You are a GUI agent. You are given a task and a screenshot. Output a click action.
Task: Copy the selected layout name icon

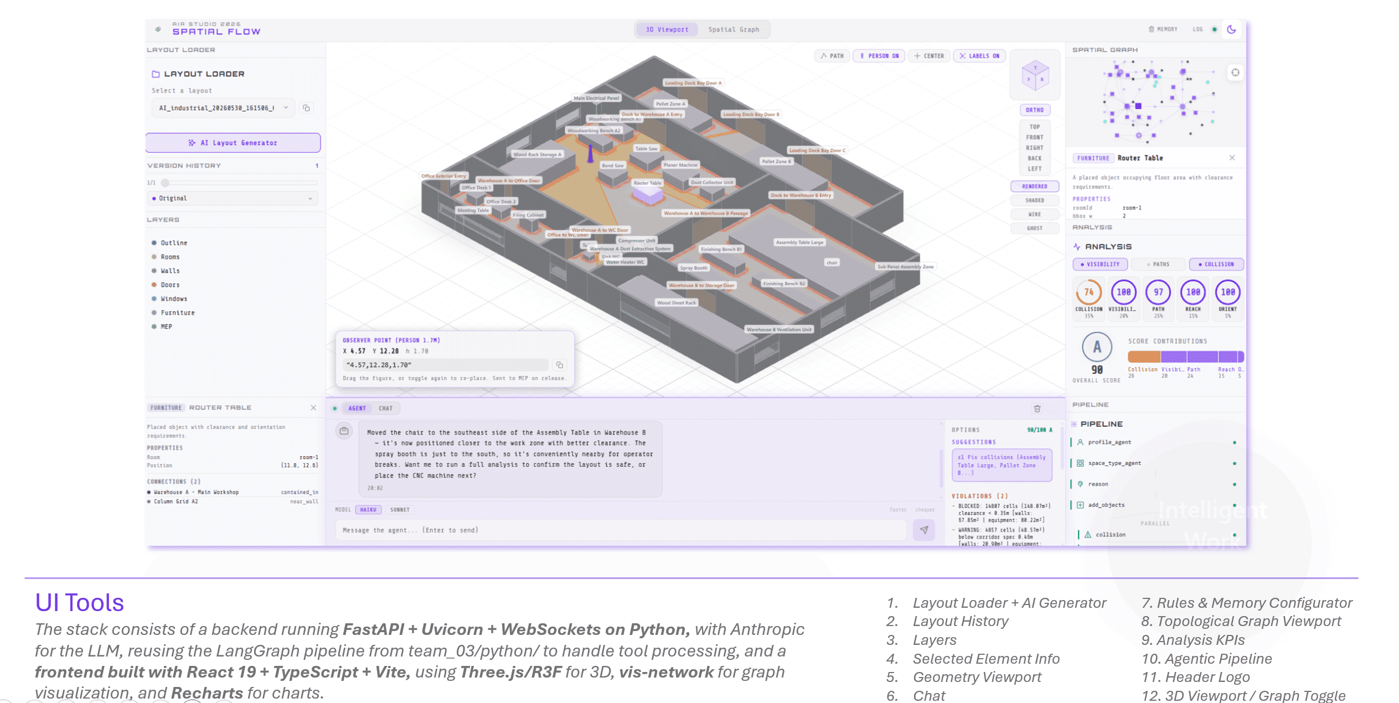point(306,108)
